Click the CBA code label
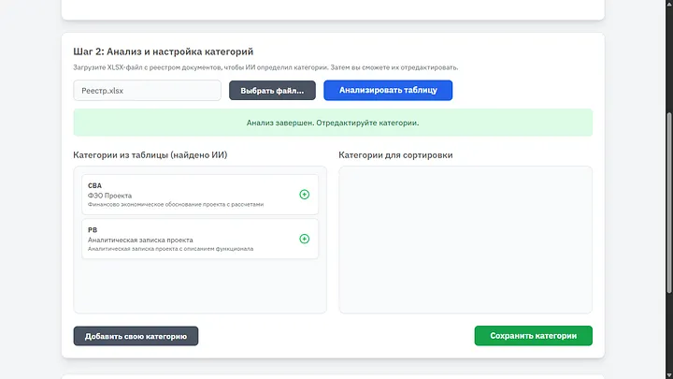The width and height of the screenshot is (673, 379). [x=94, y=185]
